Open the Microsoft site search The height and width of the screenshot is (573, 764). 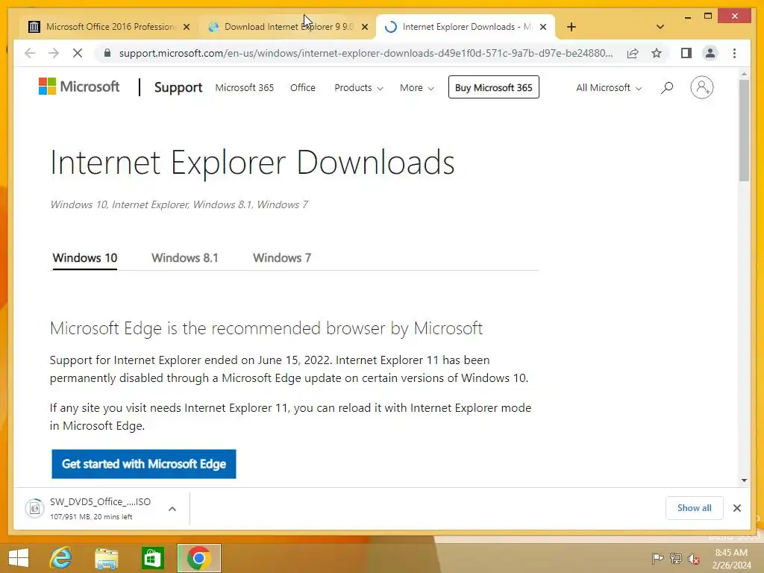pyautogui.click(x=667, y=88)
